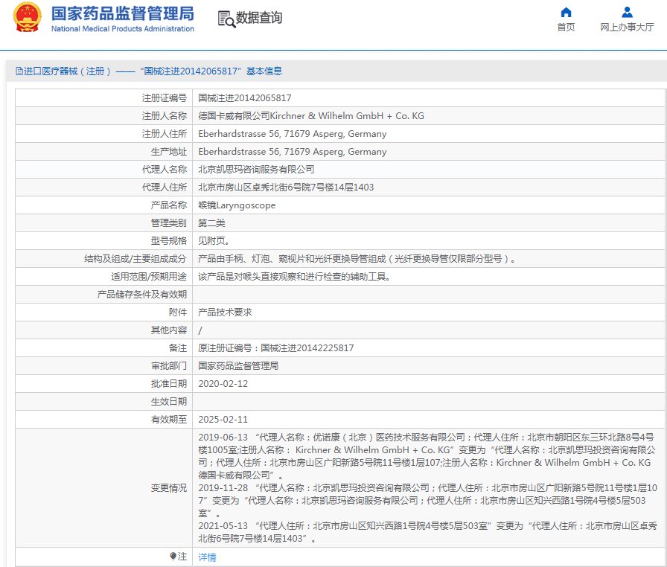Click the NMPA national emblem logo
The width and height of the screenshot is (667, 567).
pos(28,18)
